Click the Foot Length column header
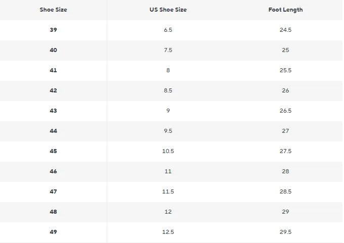The height and width of the screenshot is (243, 344). pos(285,10)
